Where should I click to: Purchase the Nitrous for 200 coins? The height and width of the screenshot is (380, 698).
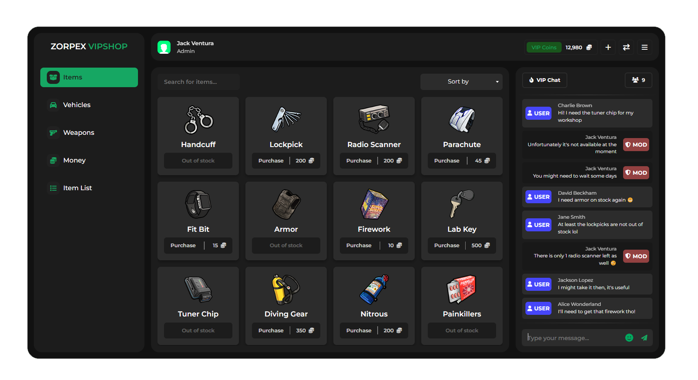coord(374,331)
